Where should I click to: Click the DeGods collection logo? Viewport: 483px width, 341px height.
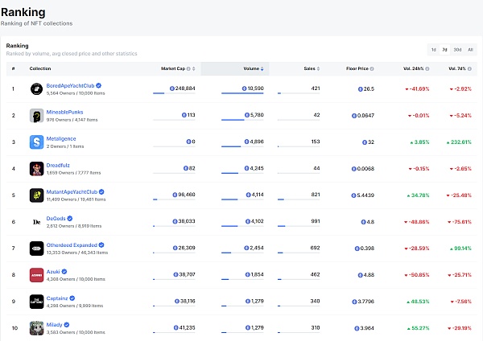pos(36,221)
